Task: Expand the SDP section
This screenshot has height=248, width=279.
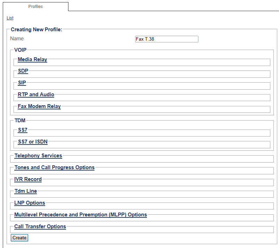Action: coord(23,71)
